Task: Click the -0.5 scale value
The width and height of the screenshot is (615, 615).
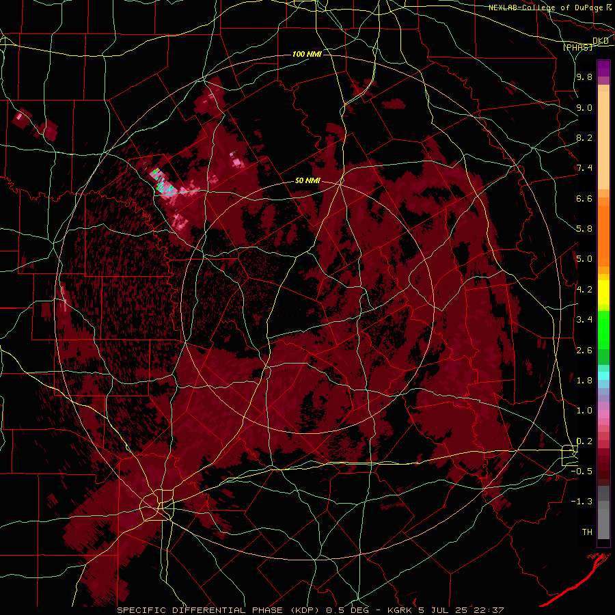Action: [x=582, y=471]
